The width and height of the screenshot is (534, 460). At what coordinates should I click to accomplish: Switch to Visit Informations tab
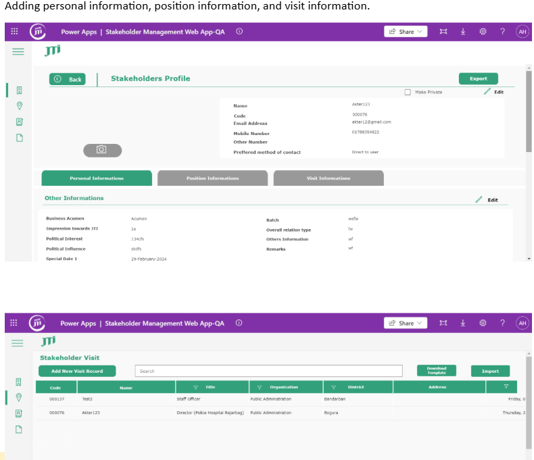point(329,178)
